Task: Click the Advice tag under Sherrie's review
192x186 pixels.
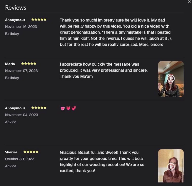Action: tap(11, 166)
